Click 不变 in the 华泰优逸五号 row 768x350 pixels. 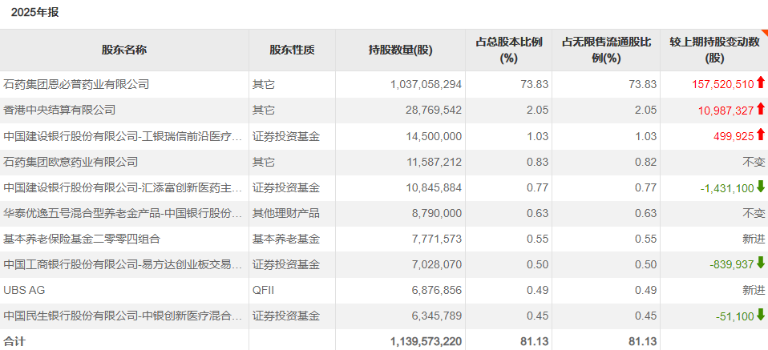tap(754, 213)
